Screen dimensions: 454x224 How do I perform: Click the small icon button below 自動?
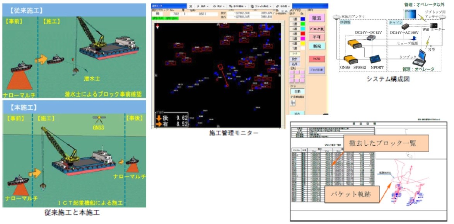click(293, 103)
